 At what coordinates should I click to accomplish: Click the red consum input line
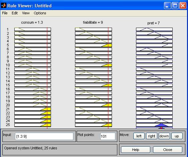coord(47,78)
